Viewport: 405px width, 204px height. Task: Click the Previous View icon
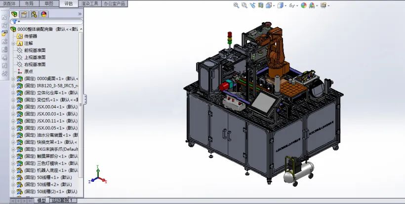(252, 5)
